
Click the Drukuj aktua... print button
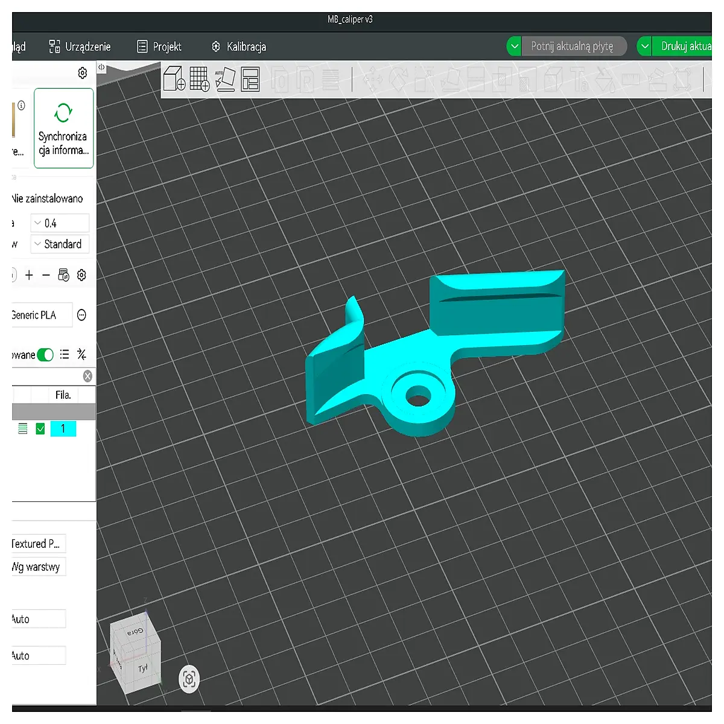[682, 46]
